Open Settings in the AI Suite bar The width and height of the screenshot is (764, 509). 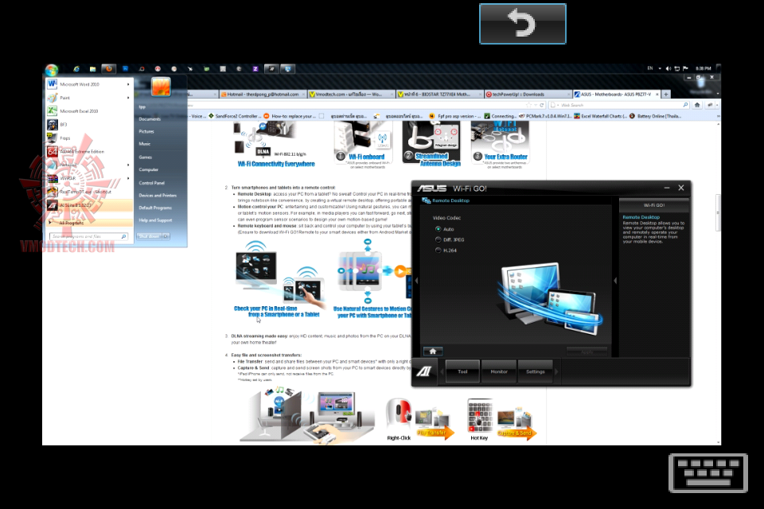pyautogui.click(x=535, y=371)
